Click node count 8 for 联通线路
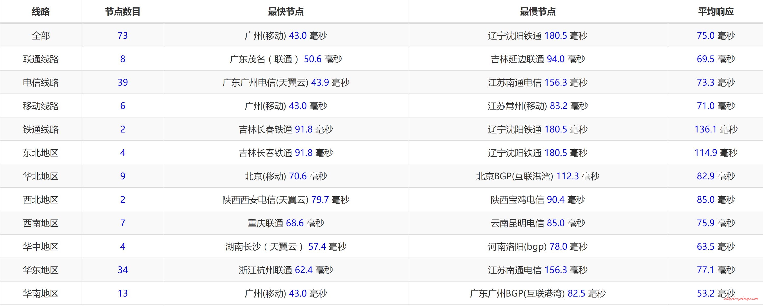763x307 pixels. click(123, 59)
